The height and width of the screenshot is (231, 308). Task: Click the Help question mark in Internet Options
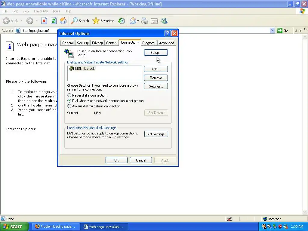click(x=167, y=33)
